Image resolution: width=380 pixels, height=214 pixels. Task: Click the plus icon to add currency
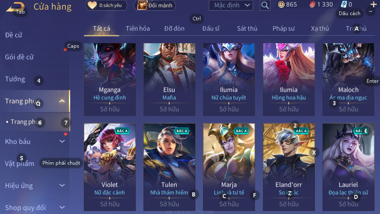(373, 4)
